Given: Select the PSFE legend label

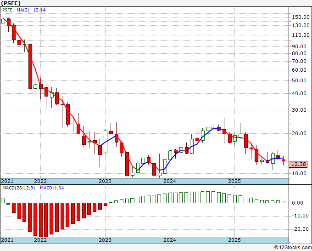Looking at the screenshot, I should 7,10.
